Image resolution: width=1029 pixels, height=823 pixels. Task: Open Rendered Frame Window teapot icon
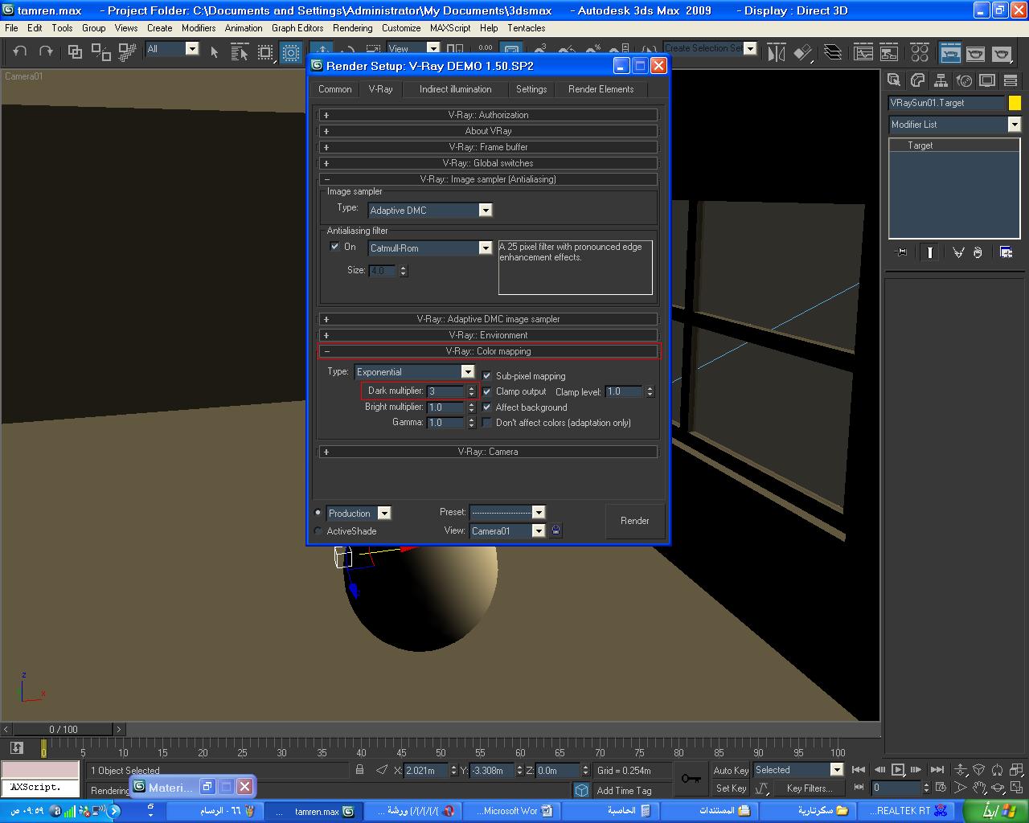pyautogui.click(x=975, y=53)
